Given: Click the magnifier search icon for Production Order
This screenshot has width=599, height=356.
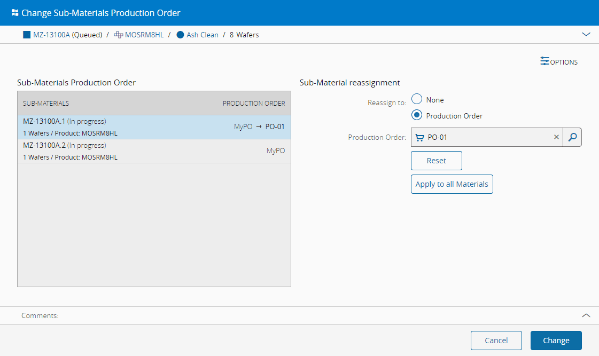Looking at the screenshot, I should click(x=572, y=137).
